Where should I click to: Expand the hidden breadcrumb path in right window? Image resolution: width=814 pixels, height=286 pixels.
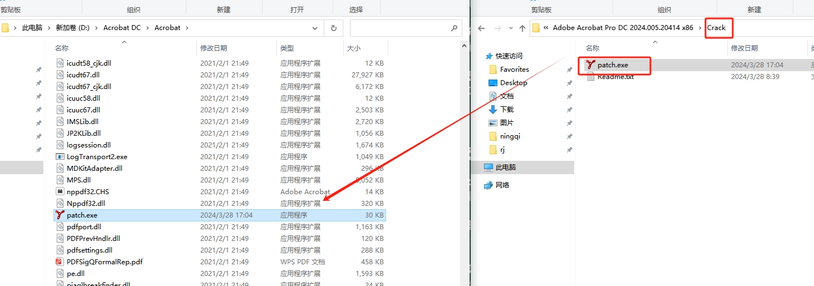click(x=546, y=28)
